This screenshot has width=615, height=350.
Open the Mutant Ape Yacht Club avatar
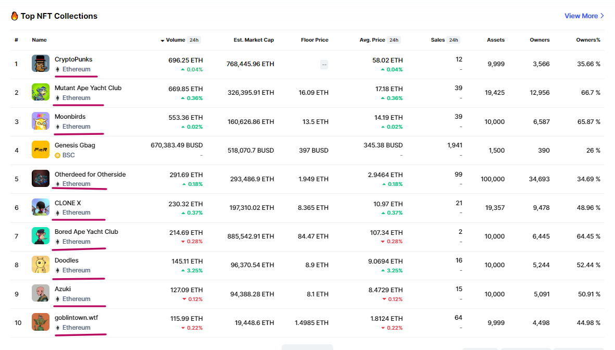click(41, 92)
